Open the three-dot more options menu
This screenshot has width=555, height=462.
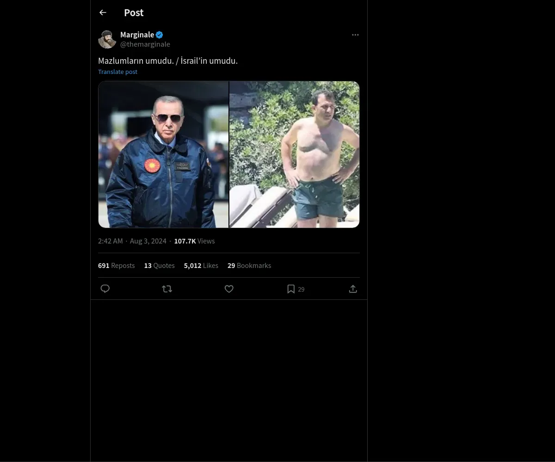point(355,35)
